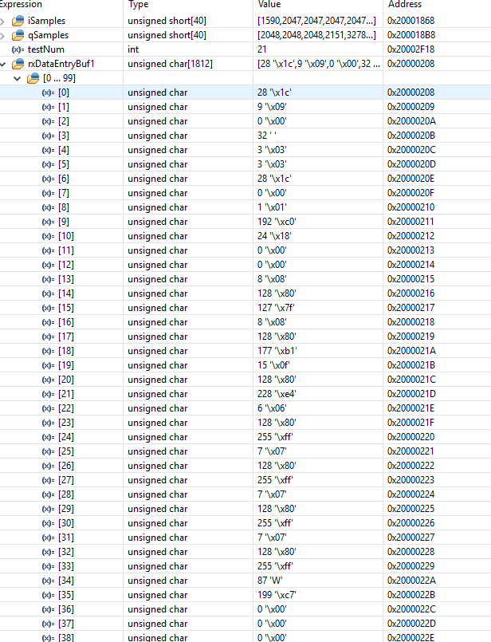Viewport: 491px width, 642px height.
Task: Click value 6 '\x06' of element [22]
Action: (272, 408)
